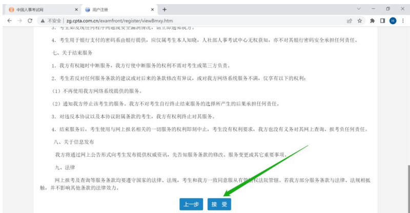Screen dimensions: 410x213
Task: Open the H profile avatar
Action: (x=393, y=21)
